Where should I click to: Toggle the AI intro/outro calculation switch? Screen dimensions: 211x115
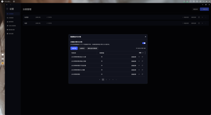[x=144, y=43]
